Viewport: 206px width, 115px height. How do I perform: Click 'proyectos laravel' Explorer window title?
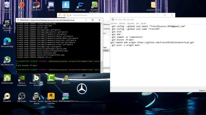coord(80,15)
